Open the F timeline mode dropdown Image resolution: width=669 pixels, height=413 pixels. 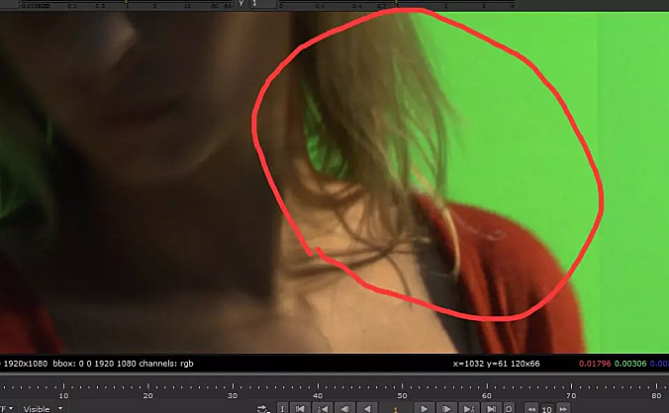pyautogui.click(x=6, y=407)
